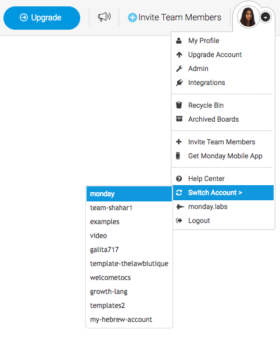Click the Archived Boards box icon

point(179,119)
